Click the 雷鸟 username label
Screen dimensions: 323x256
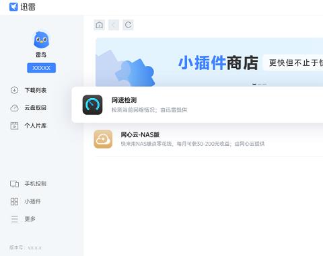coord(41,54)
